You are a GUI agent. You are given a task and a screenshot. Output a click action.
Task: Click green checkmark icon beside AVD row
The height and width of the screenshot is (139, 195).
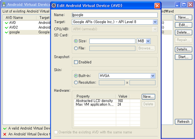(6, 23)
